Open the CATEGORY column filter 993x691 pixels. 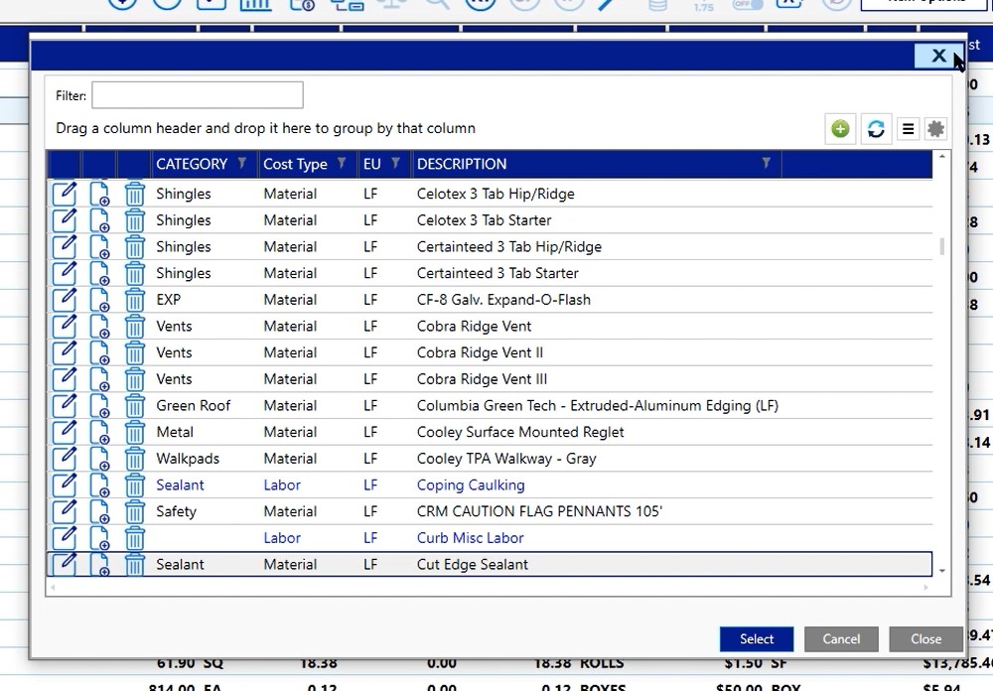coord(241,164)
